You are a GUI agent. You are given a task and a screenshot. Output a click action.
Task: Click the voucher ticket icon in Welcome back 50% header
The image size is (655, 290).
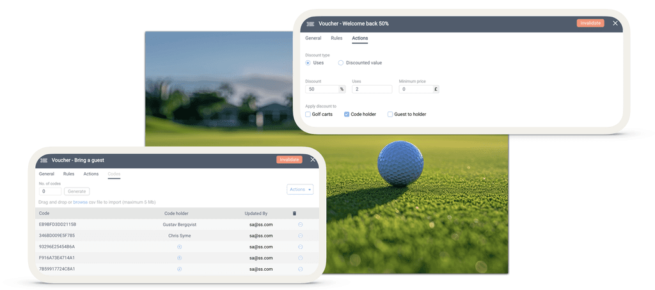point(310,24)
